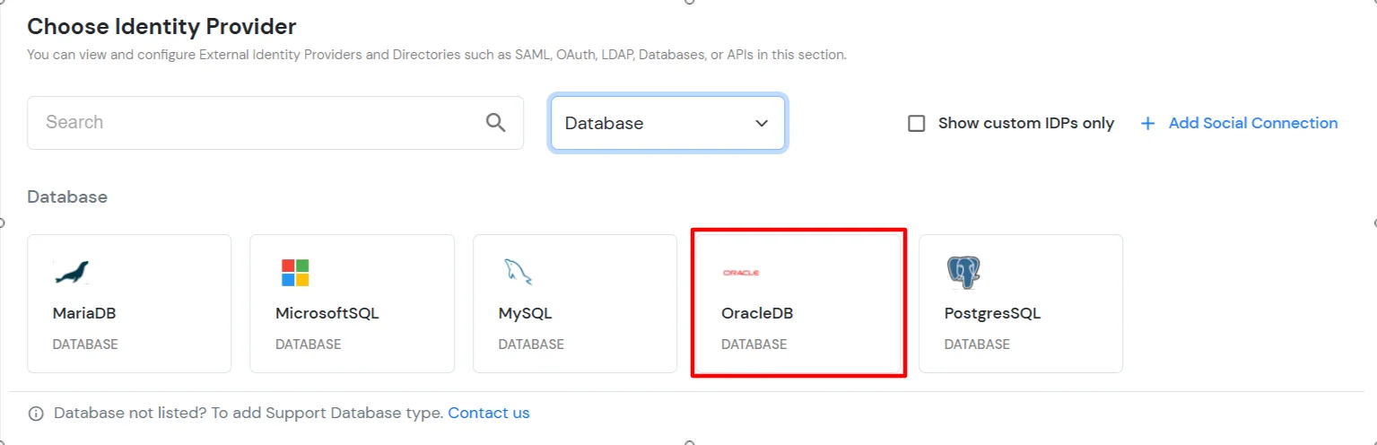Open the Contact us link
Viewport: 1377px width, 445px height.
(489, 413)
